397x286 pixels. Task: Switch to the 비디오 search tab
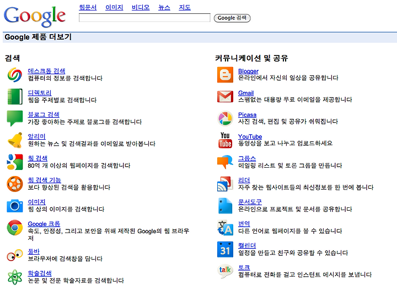(141, 7)
